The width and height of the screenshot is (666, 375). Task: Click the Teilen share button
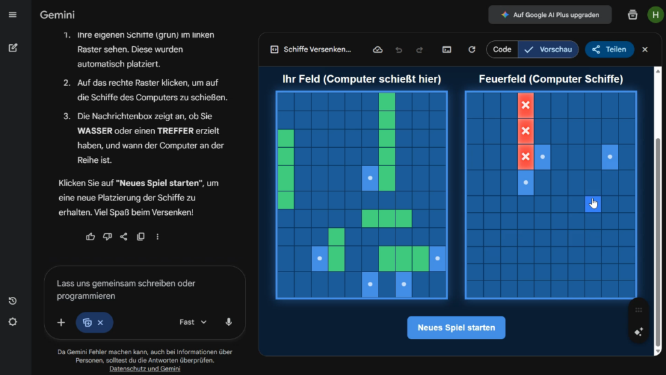tap(609, 49)
